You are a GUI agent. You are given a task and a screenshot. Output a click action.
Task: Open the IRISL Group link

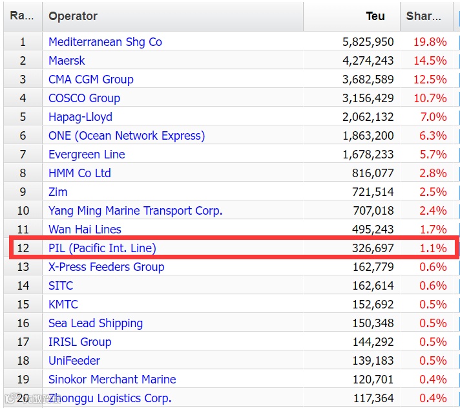pos(80,342)
